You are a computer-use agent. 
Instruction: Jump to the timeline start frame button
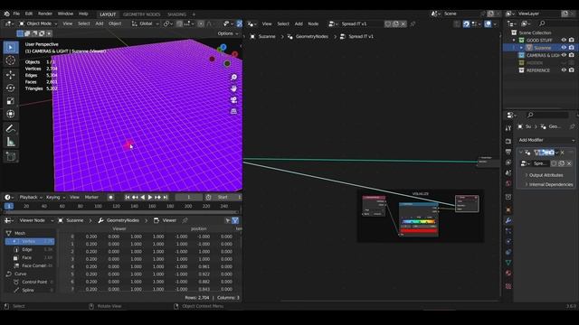127,198
